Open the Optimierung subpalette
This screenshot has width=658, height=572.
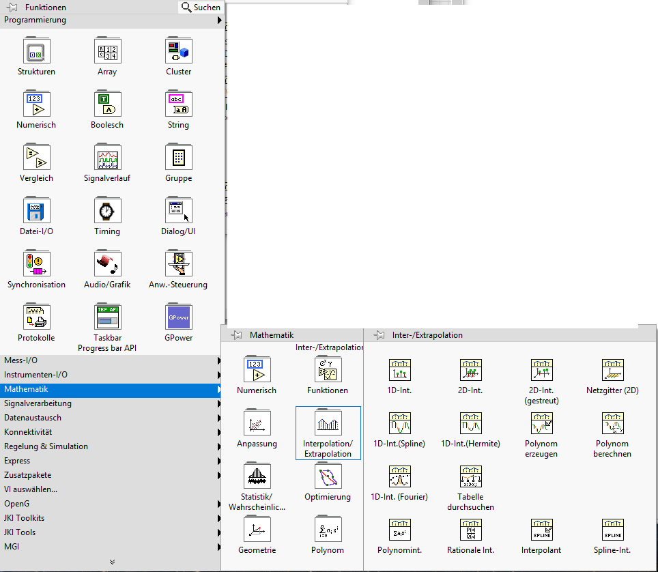328,476
